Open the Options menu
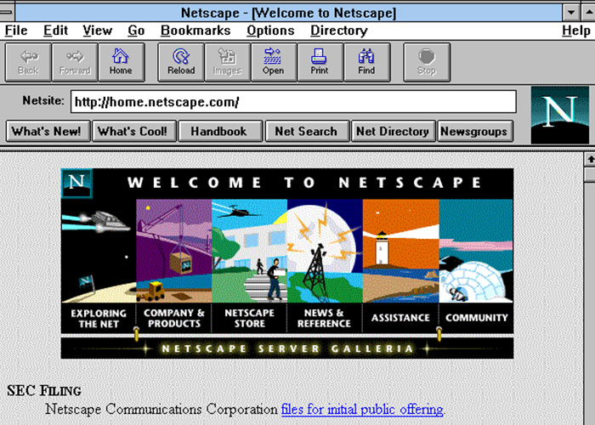 [269, 31]
